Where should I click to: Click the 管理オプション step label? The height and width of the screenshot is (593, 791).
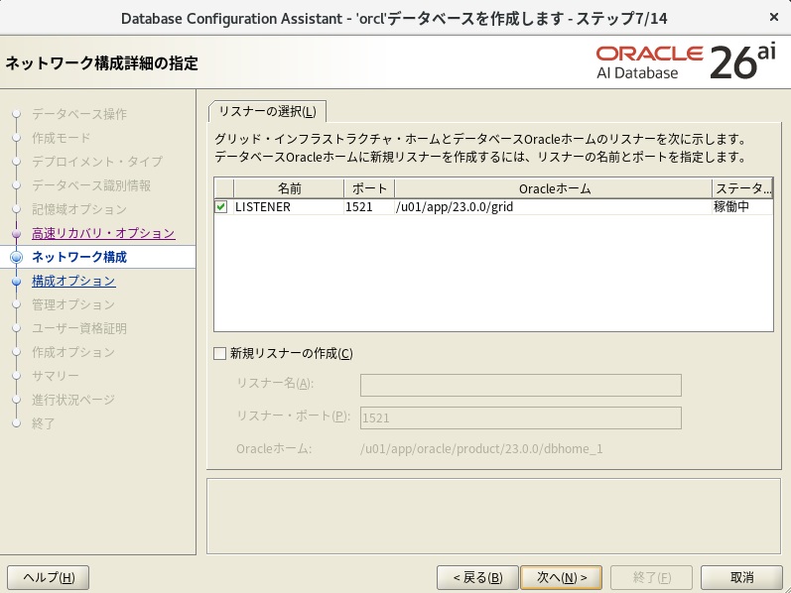tap(73, 304)
